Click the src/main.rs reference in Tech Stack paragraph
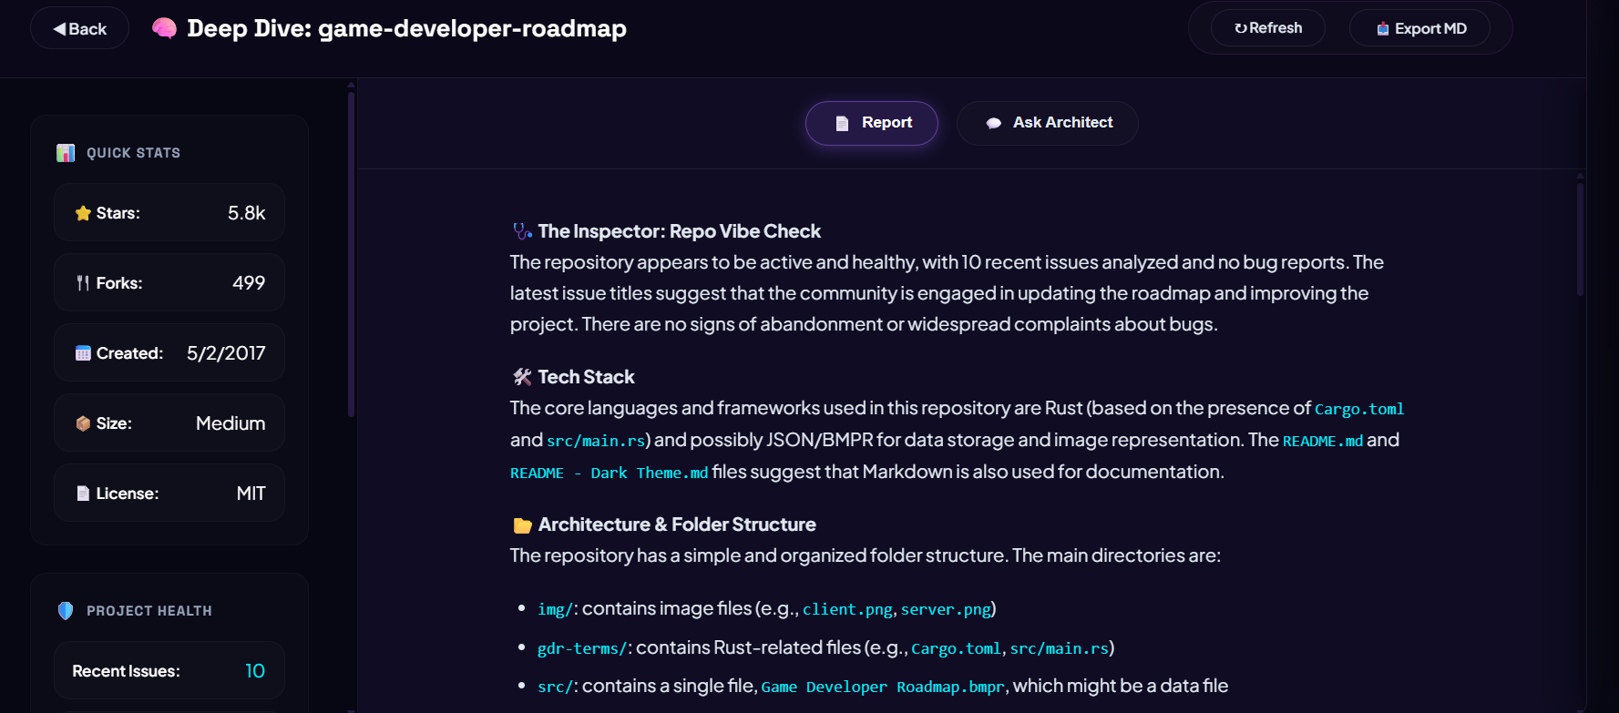This screenshot has width=1619, height=713. tap(596, 441)
